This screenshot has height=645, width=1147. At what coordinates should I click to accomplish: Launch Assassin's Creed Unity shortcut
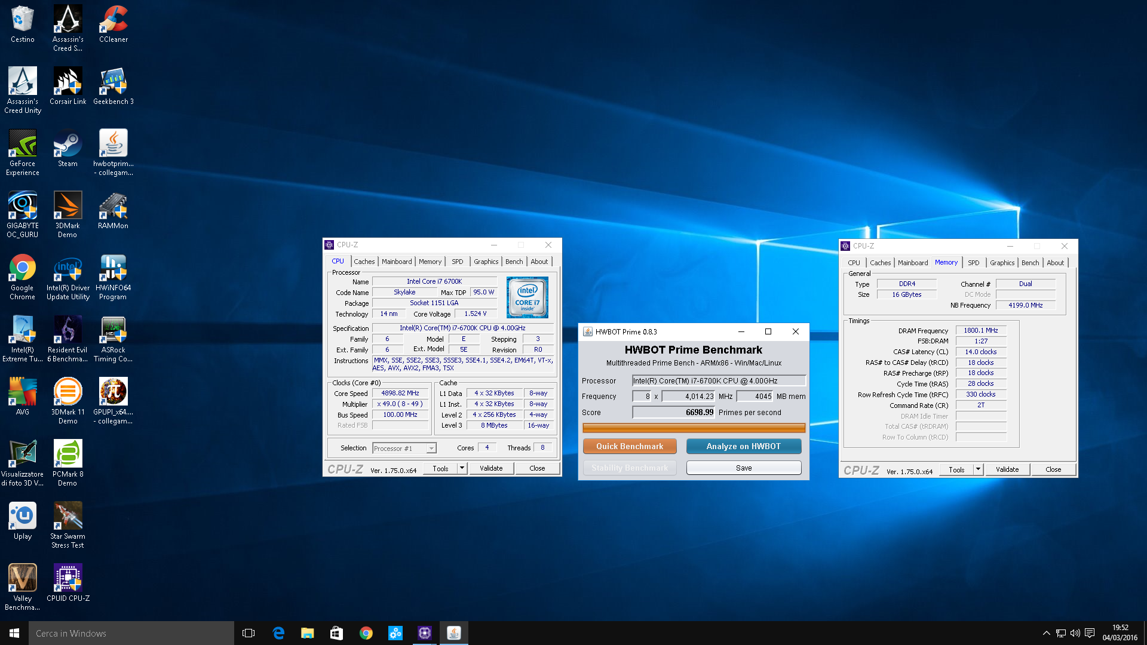[22, 90]
